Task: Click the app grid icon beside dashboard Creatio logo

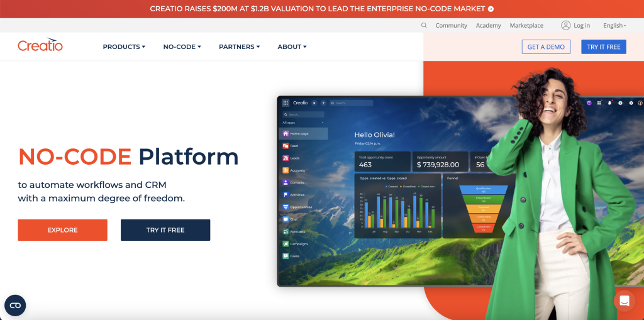Action: coord(286,102)
